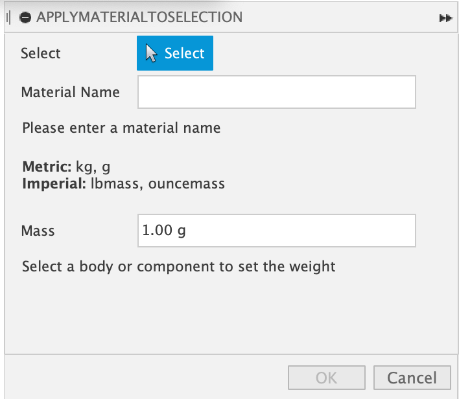This screenshot has height=399, width=459.
Task: Activate the blue Select button
Action: click(175, 53)
